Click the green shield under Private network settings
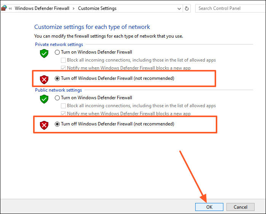The image size is (266, 214). coord(45,54)
